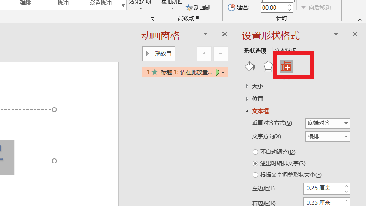Collapse the ribbon with the chevron
Image resolution: width=366 pixels, height=206 pixels.
(360, 19)
